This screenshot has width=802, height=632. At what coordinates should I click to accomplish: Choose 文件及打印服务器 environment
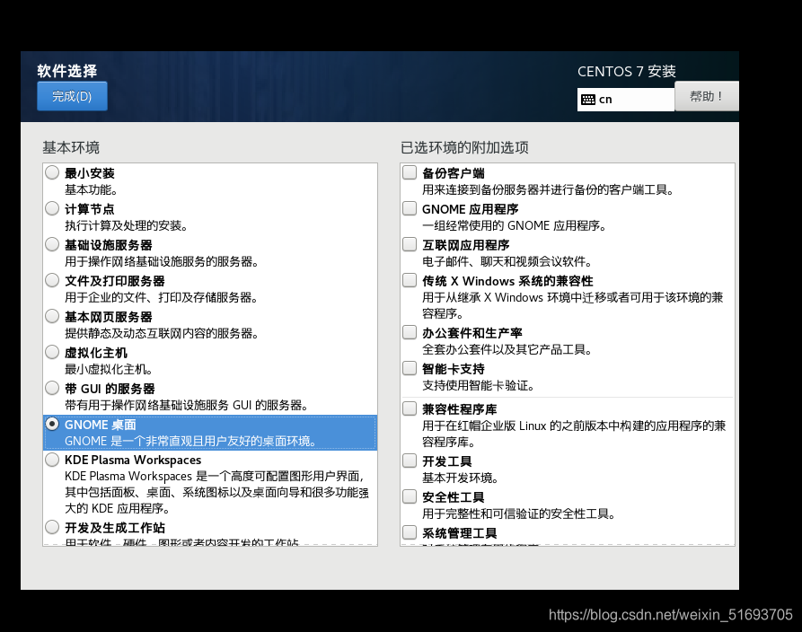click(x=52, y=280)
